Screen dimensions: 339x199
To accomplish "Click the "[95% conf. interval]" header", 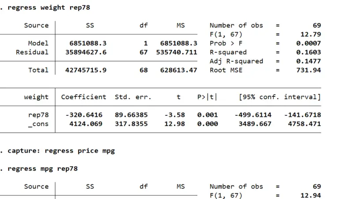I will click(x=279, y=97).
